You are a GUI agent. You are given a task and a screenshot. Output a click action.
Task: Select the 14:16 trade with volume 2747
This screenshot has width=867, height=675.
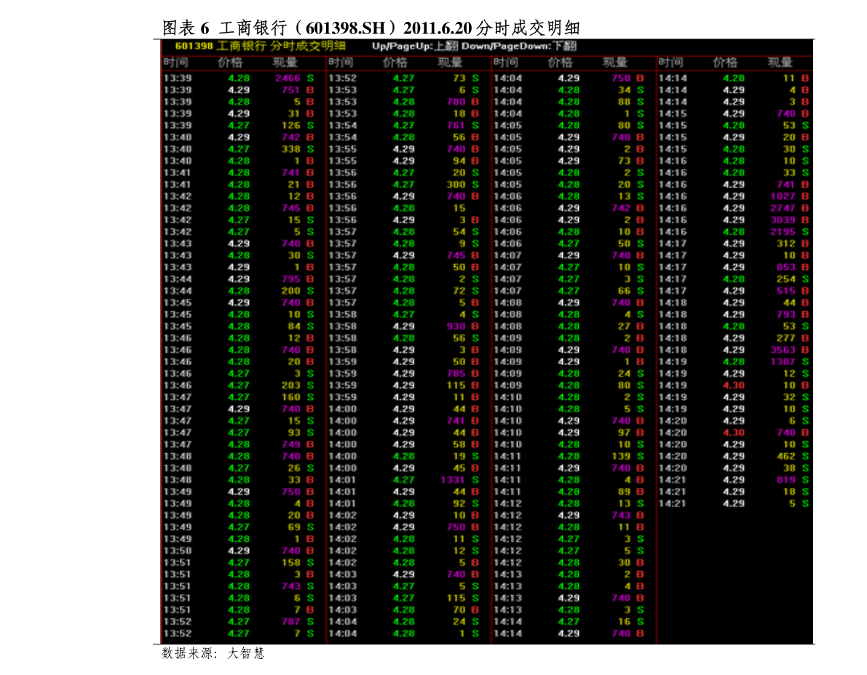click(783, 208)
